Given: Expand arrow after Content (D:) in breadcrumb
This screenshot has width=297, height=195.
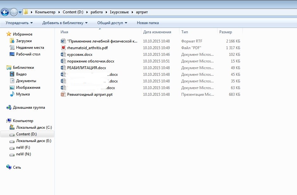Looking at the screenshot, I should tap(87, 12).
